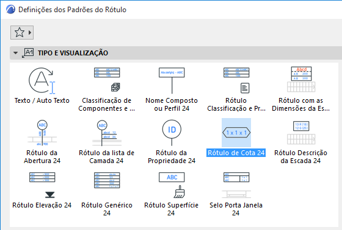Collapse the Tipo e Visualização panel arrow
This screenshot has height=230, width=342.
tap(15, 53)
